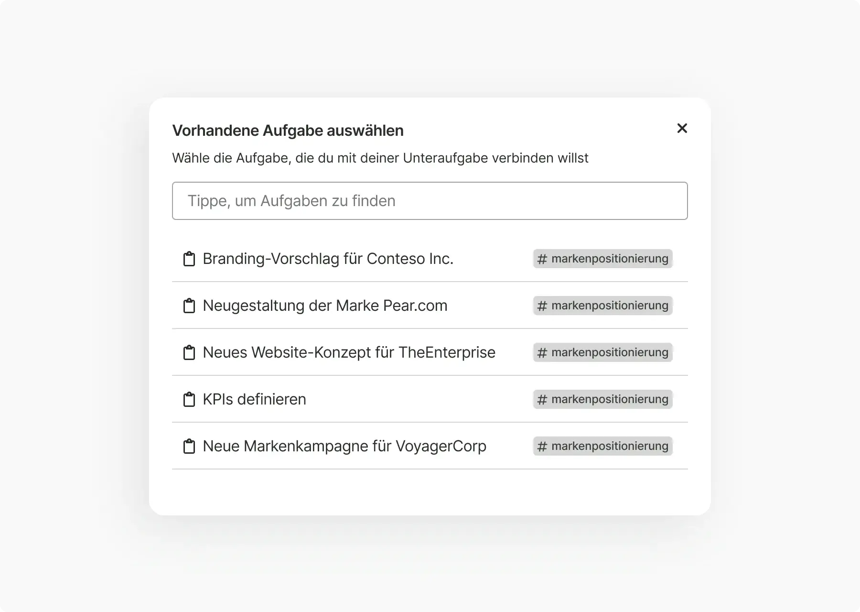Click clipboard icon next to KPIs definieren
860x612 pixels.
click(x=189, y=400)
